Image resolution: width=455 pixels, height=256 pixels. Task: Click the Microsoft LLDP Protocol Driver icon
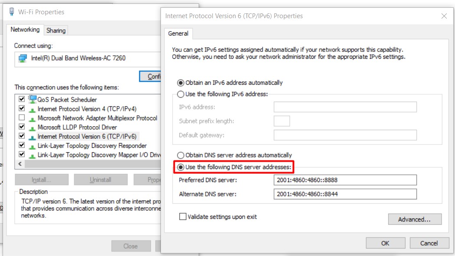point(32,128)
